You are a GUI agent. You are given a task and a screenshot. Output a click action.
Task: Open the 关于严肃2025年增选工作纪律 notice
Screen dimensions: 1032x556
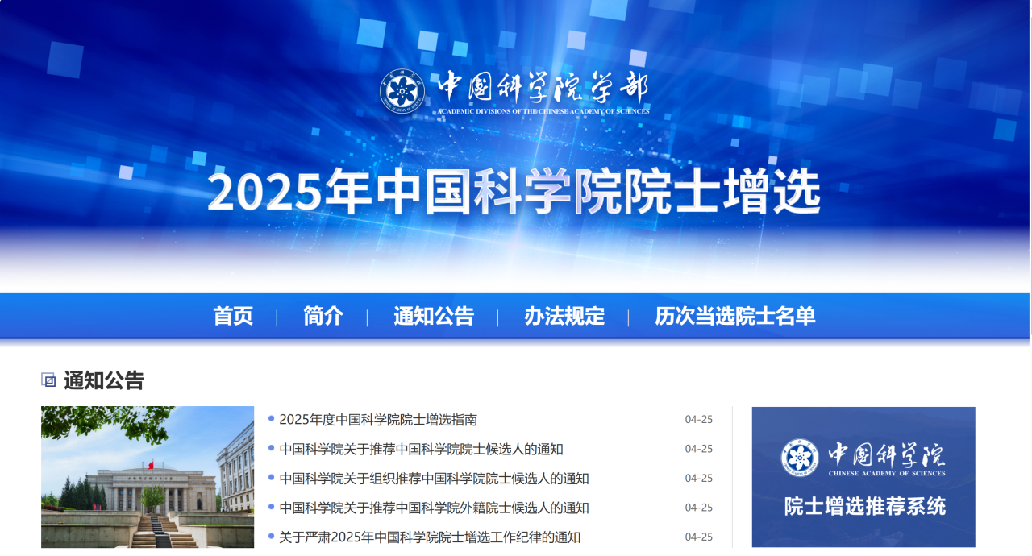(x=430, y=537)
